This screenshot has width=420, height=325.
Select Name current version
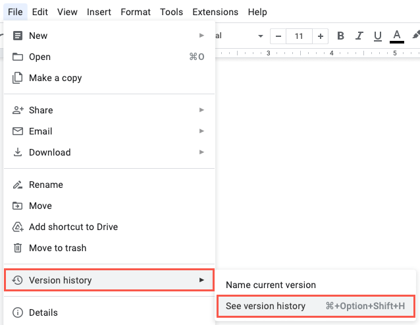(315, 285)
